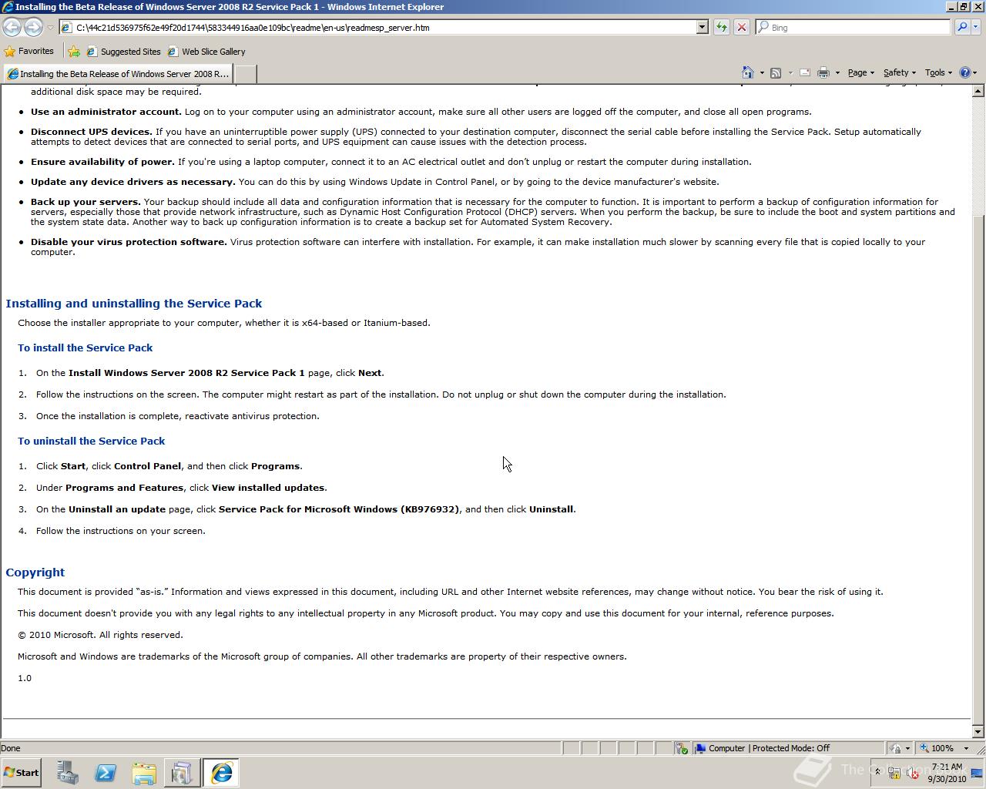Expand the zoom level dropdown arrow
The width and height of the screenshot is (986, 789).
966,748
